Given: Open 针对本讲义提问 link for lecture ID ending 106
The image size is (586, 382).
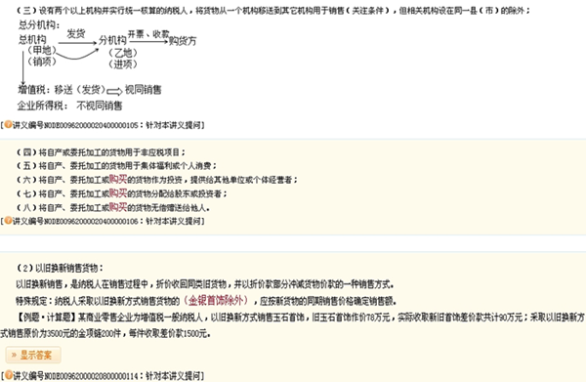Looking at the screenshot, I should tap(174, 221).
